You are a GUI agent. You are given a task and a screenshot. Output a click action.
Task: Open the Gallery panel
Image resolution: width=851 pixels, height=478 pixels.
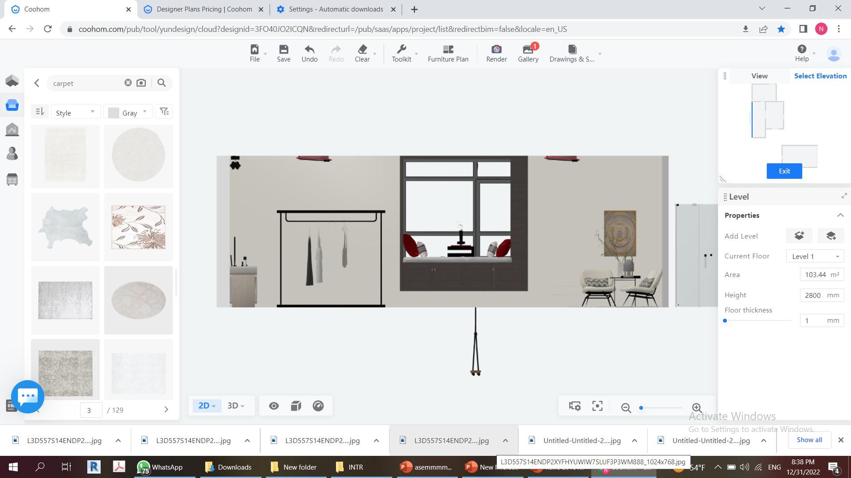528,53
